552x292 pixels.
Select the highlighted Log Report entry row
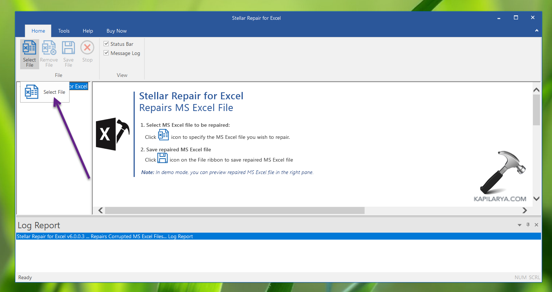point(278,236)
